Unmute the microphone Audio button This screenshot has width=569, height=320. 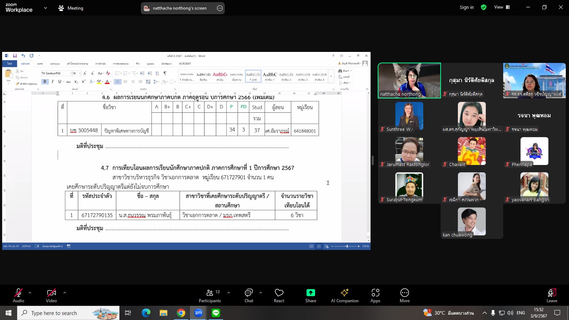point(18,295)
